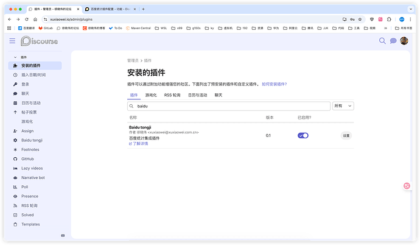Open the Poll sidebar entry
This screenshot has height=245, width=420.
click(x=24, y=187)
